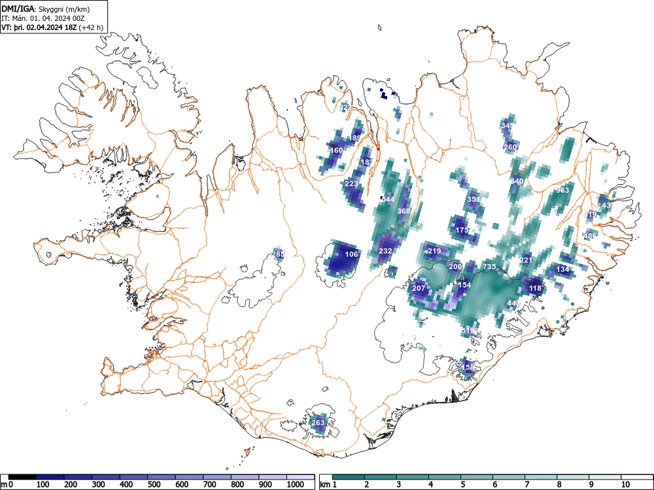Select the map value 340

tap(517, 181)
